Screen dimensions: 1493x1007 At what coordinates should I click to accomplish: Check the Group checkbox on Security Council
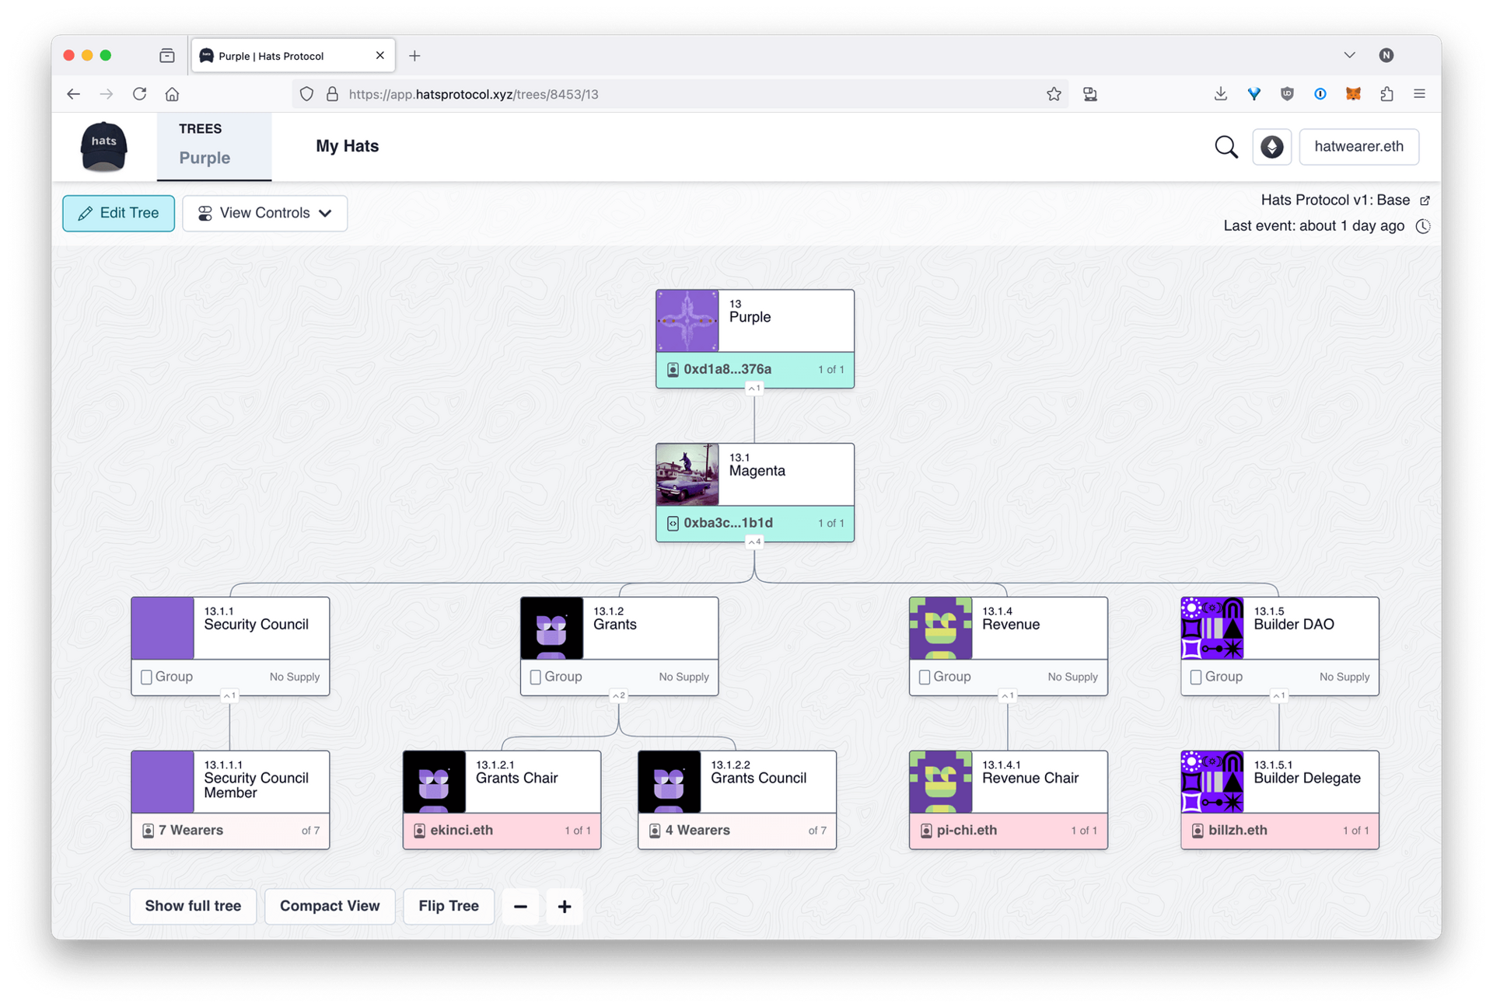[x=147, y=676]
